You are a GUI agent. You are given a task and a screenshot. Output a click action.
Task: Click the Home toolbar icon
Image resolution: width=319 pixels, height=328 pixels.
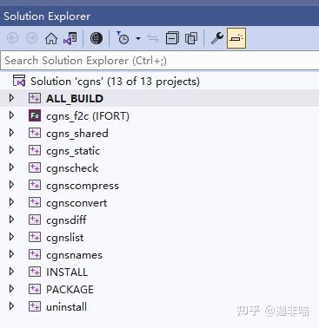click(51, 38)
